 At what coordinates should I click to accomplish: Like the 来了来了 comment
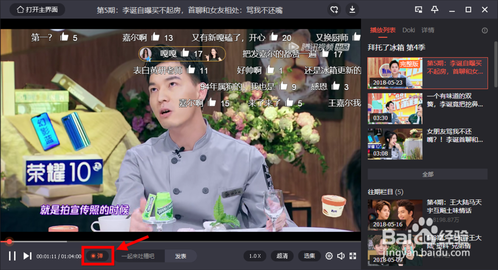(x=289, y=102)
